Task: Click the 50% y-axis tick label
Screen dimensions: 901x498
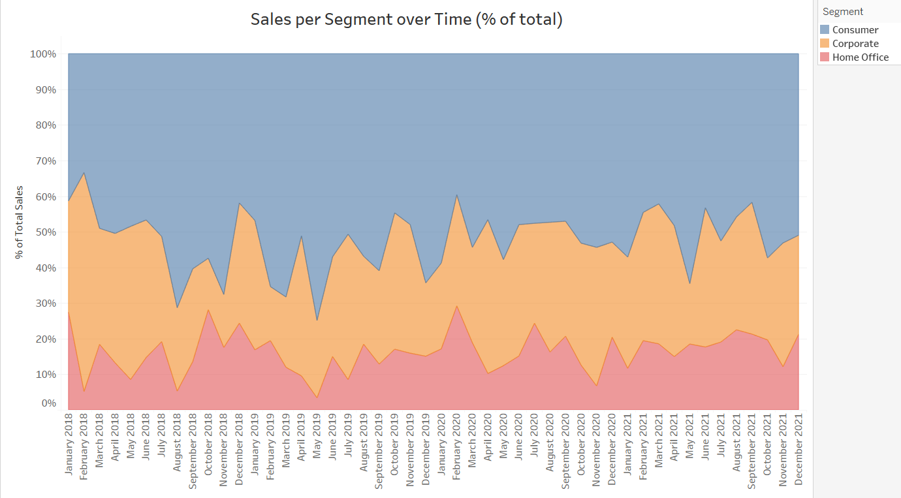Action: [45, 232]
